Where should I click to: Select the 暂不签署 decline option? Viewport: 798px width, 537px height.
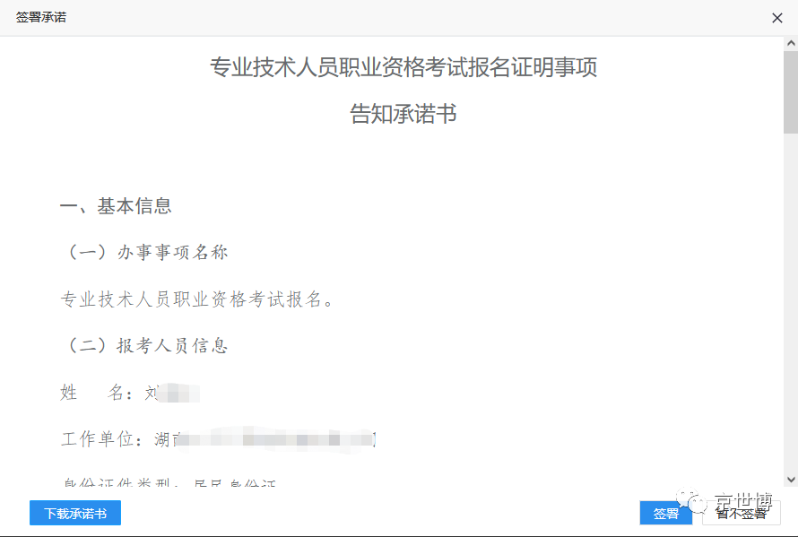742,513
